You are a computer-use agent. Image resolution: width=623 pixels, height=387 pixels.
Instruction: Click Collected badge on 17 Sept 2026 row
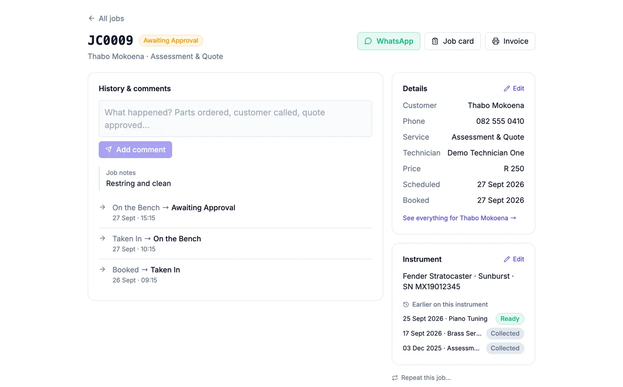[x=505, y=333]
